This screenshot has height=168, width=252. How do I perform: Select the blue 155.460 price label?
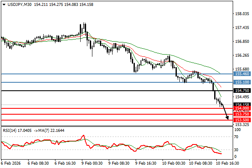[241, 74]
